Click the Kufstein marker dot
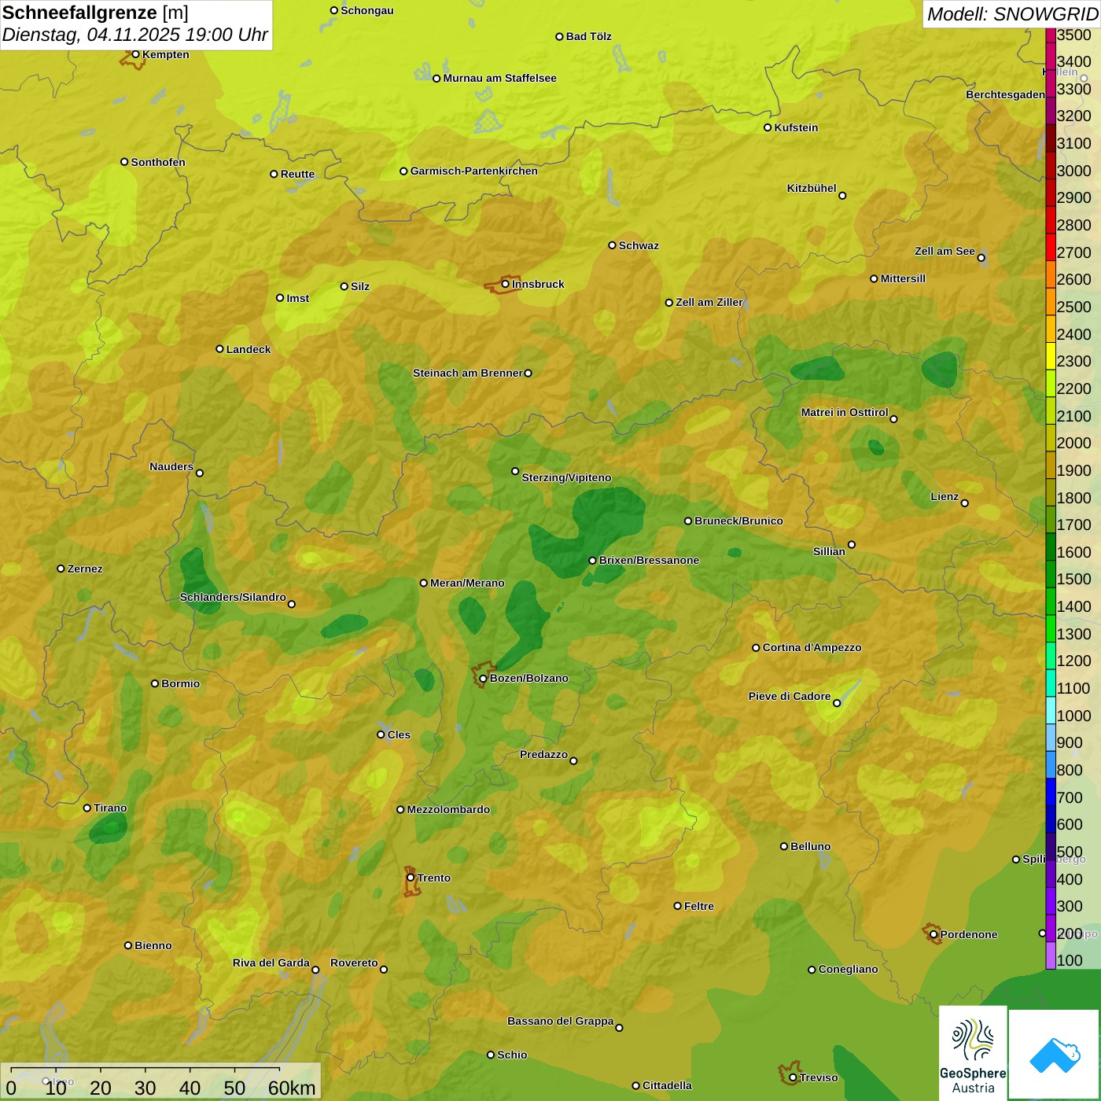The image size is (1101, 1101). pos(768,127)
